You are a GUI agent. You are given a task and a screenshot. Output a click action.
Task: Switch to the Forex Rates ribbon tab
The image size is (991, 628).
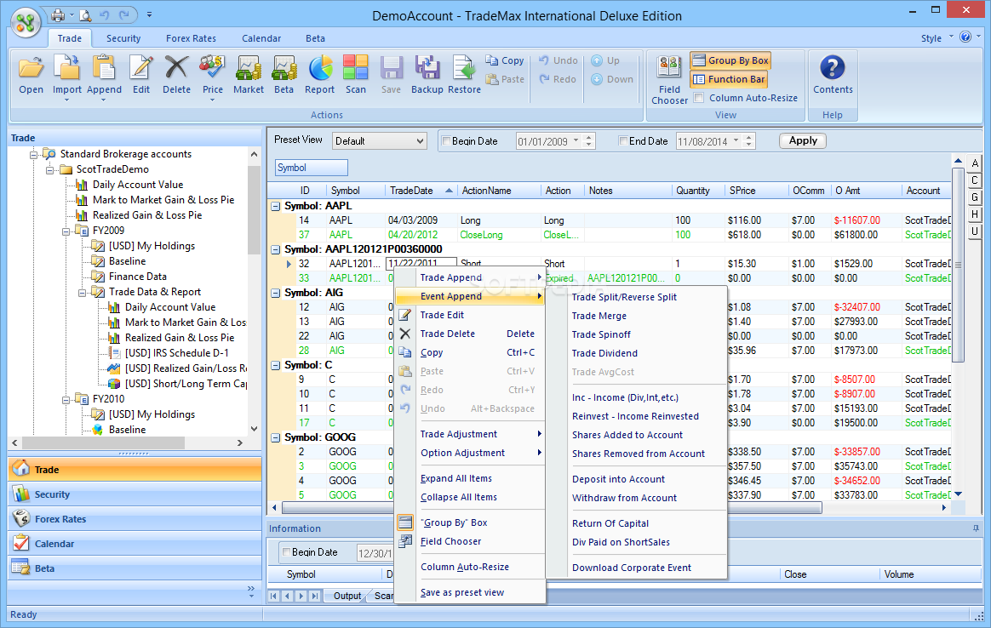pos(191,38)
